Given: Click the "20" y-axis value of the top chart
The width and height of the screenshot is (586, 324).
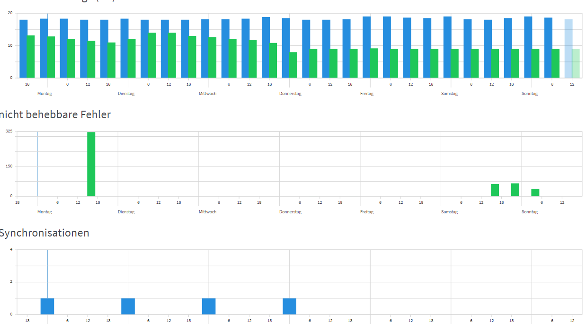Looking at the screenshot, I should (10, 13).
